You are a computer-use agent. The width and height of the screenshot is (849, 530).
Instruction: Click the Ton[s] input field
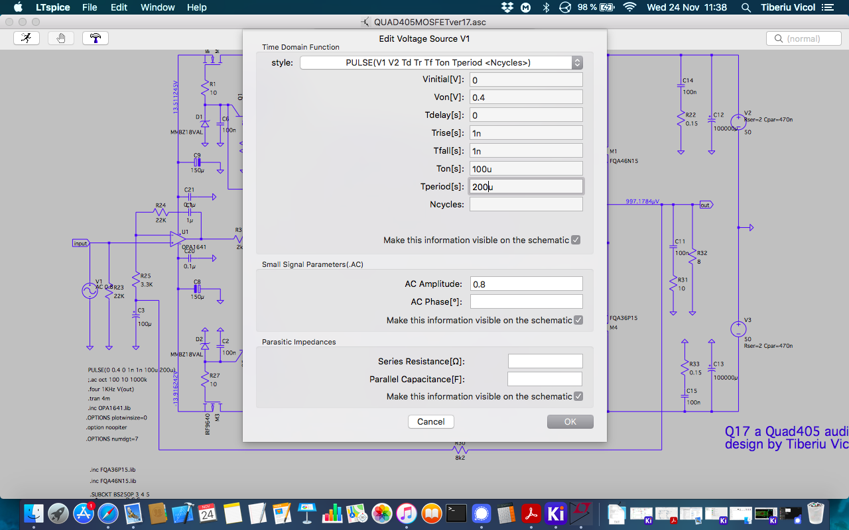526,169
